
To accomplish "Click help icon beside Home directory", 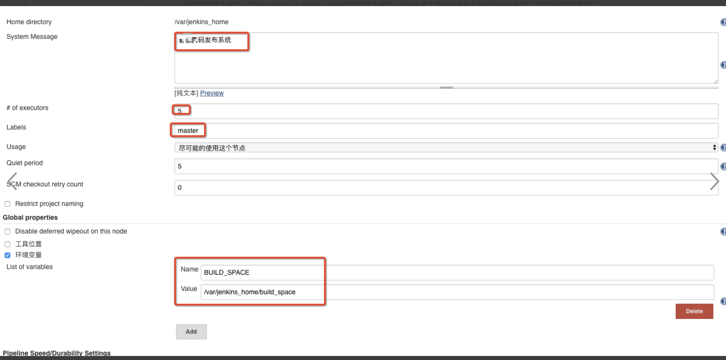I will pos(723,22).
